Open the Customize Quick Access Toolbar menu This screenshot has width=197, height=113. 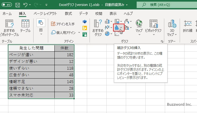click(46, 5)
